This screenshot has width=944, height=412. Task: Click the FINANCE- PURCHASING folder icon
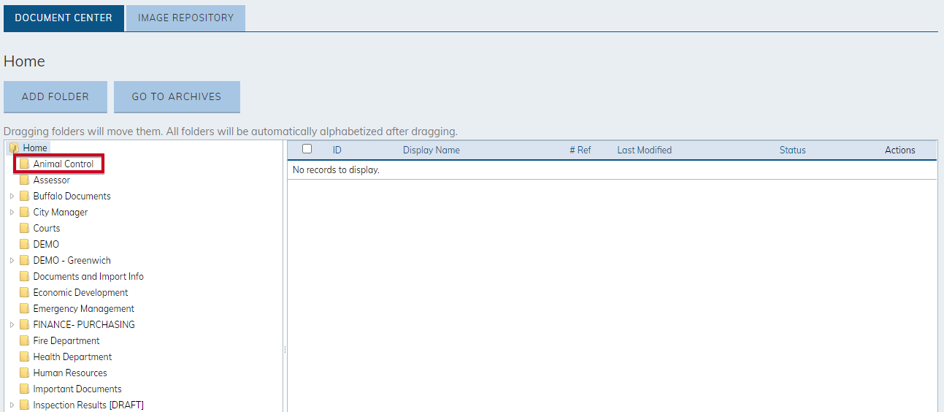pyautogui.click(x=24, y=325)
